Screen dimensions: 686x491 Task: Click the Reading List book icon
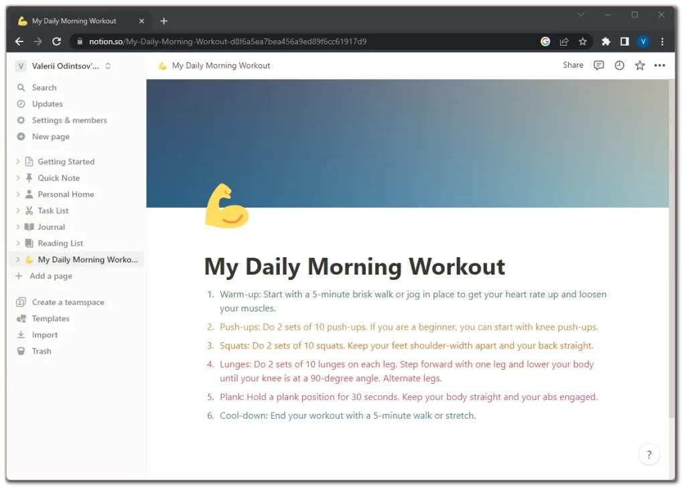click(29, 243)
